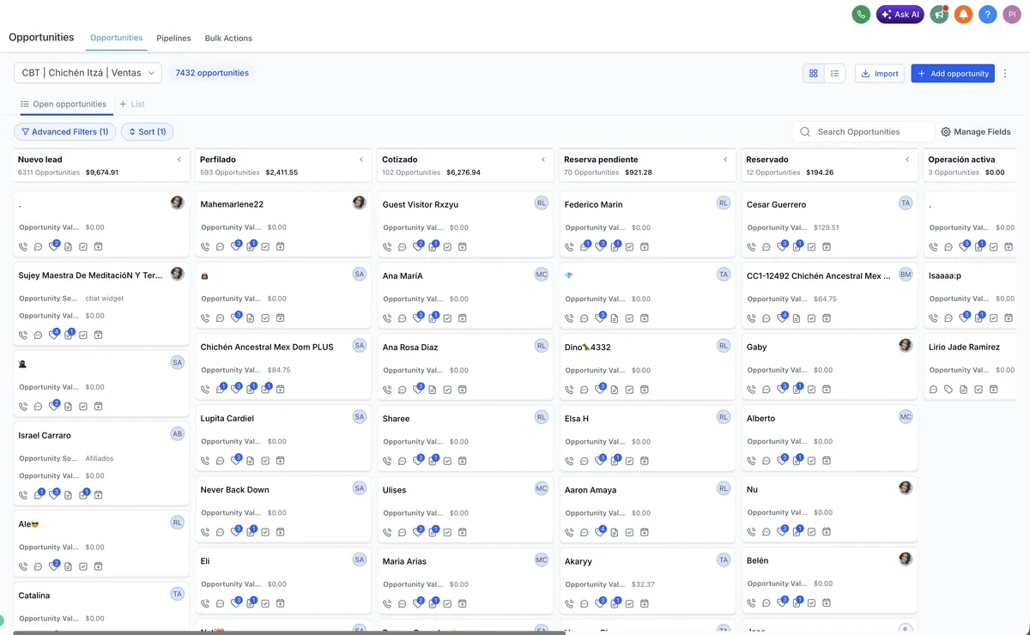Call icon on Guest Visitor Rxzyu card
The image size is (1030, 635).
pos(387,246)
